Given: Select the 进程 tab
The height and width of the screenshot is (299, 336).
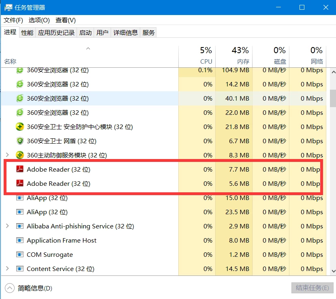Looking at the screenshot, I should (10, 32).
